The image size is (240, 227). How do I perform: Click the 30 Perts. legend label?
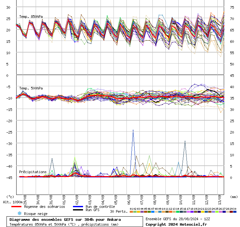(x=119, y=211)
